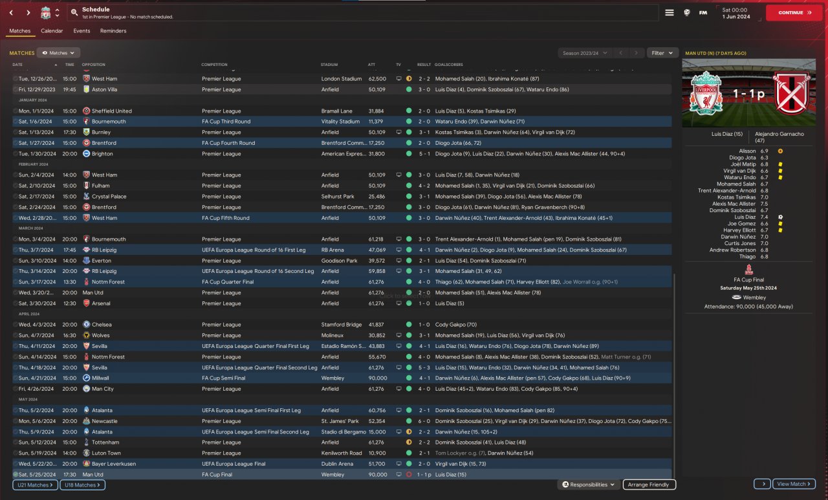Select the Aston Villa match row circle

16,90
